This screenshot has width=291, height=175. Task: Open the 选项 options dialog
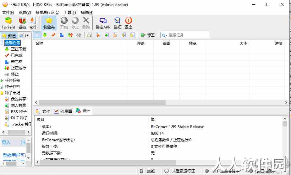[x=118, y=23]
